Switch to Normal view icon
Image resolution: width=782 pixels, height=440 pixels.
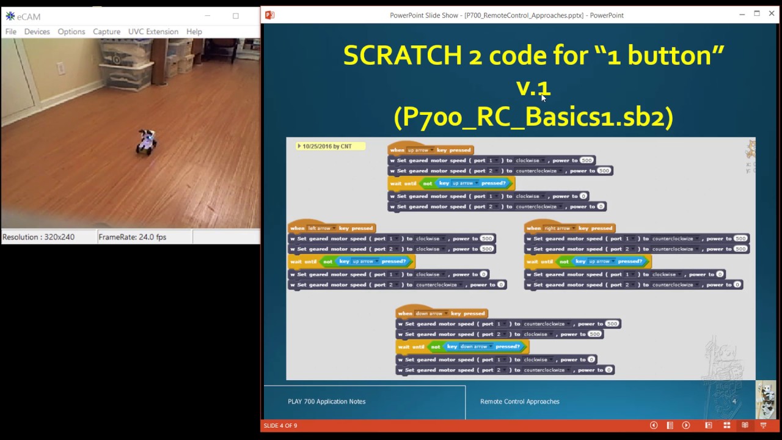tap(709, 425)
